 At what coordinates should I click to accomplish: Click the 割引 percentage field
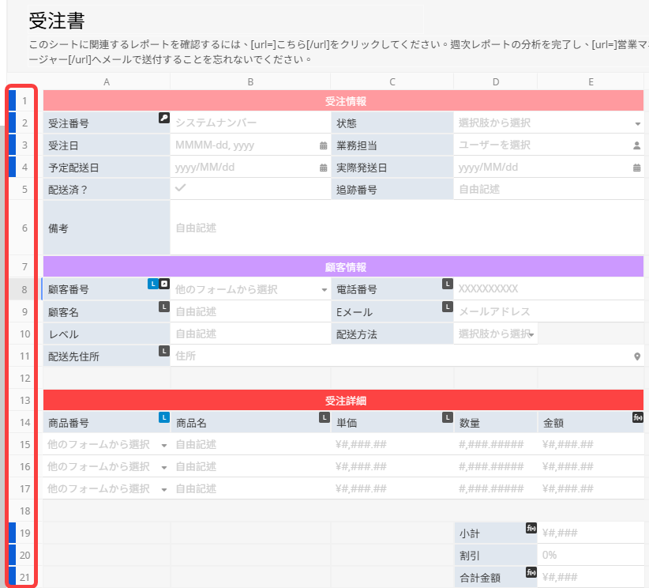591,555
